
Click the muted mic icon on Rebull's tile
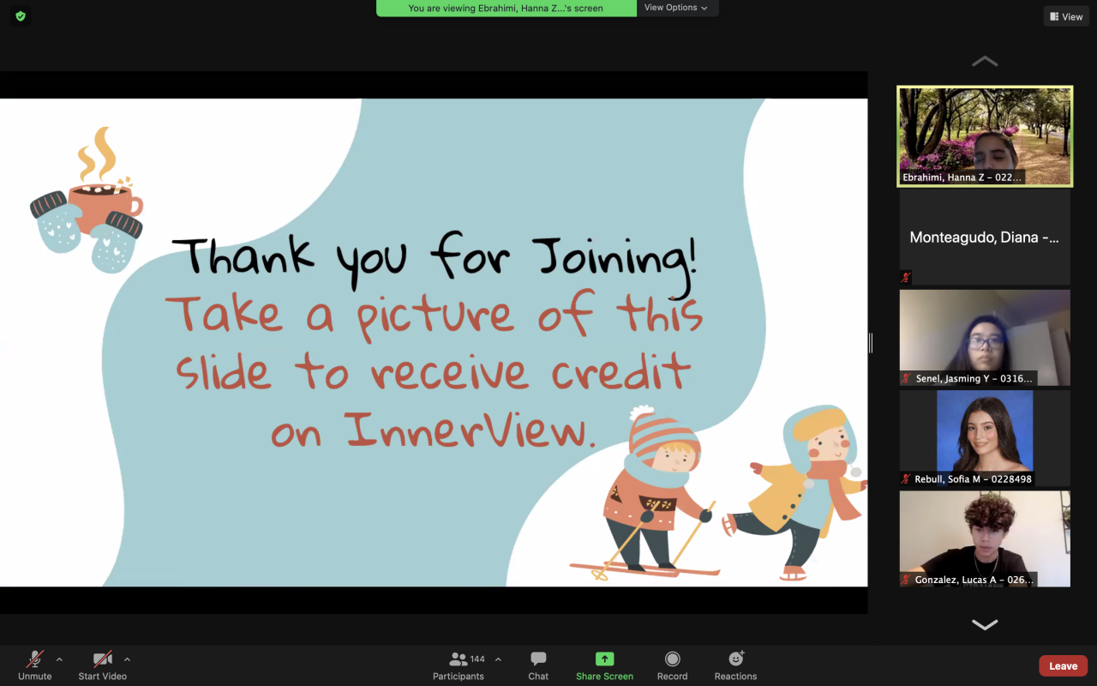(x=906, y=478)
